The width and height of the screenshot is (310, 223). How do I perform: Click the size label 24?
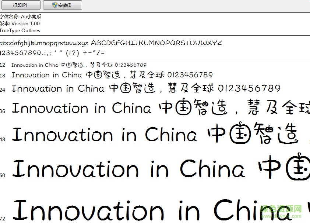2,89
